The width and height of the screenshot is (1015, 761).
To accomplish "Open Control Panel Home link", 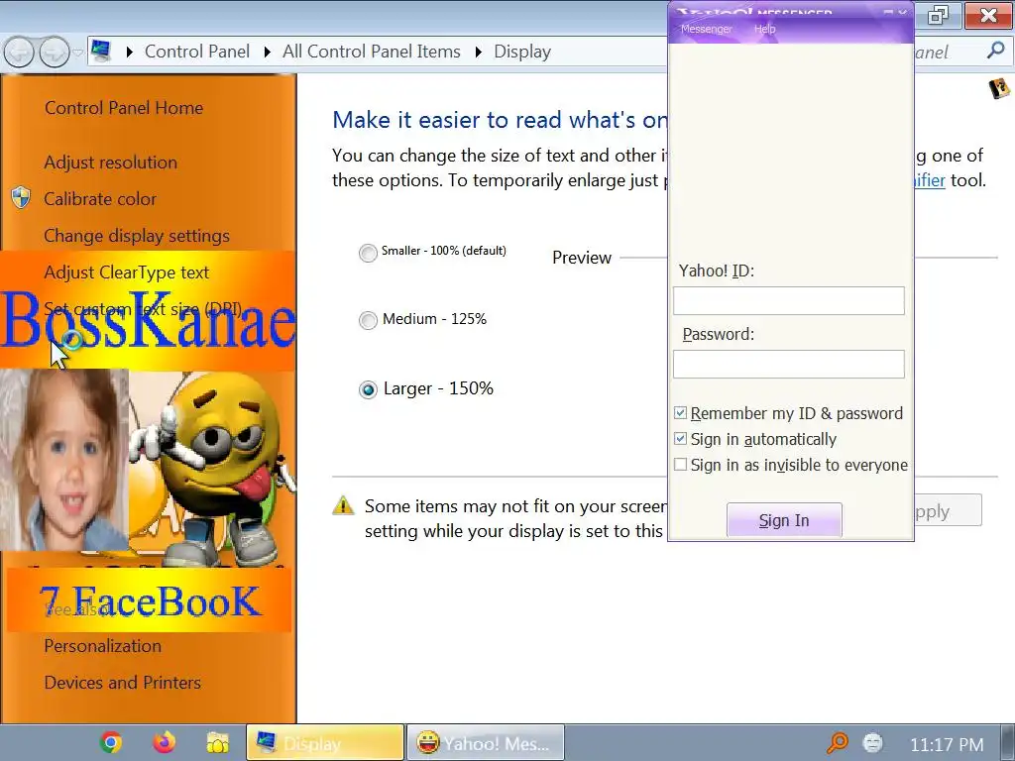I will (x=124, y=107).
